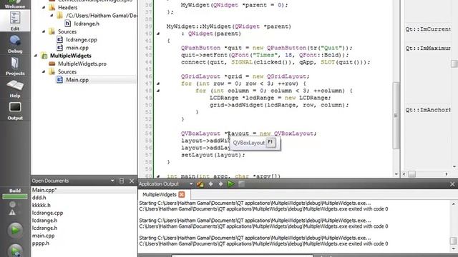This screenshot has height=257, width=458.
Task: Fold the main function at line 60
Action: pyautogui.click(x=157, y=176)
